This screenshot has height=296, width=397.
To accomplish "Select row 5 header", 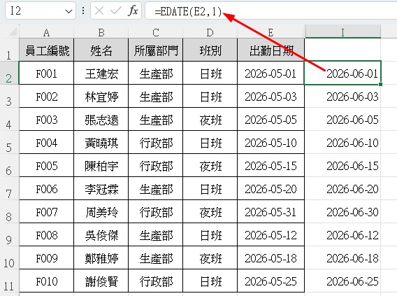I will [x=9, y=142].
